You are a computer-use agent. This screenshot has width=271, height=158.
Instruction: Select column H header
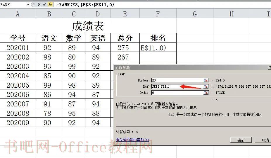[x=232, y=14]
